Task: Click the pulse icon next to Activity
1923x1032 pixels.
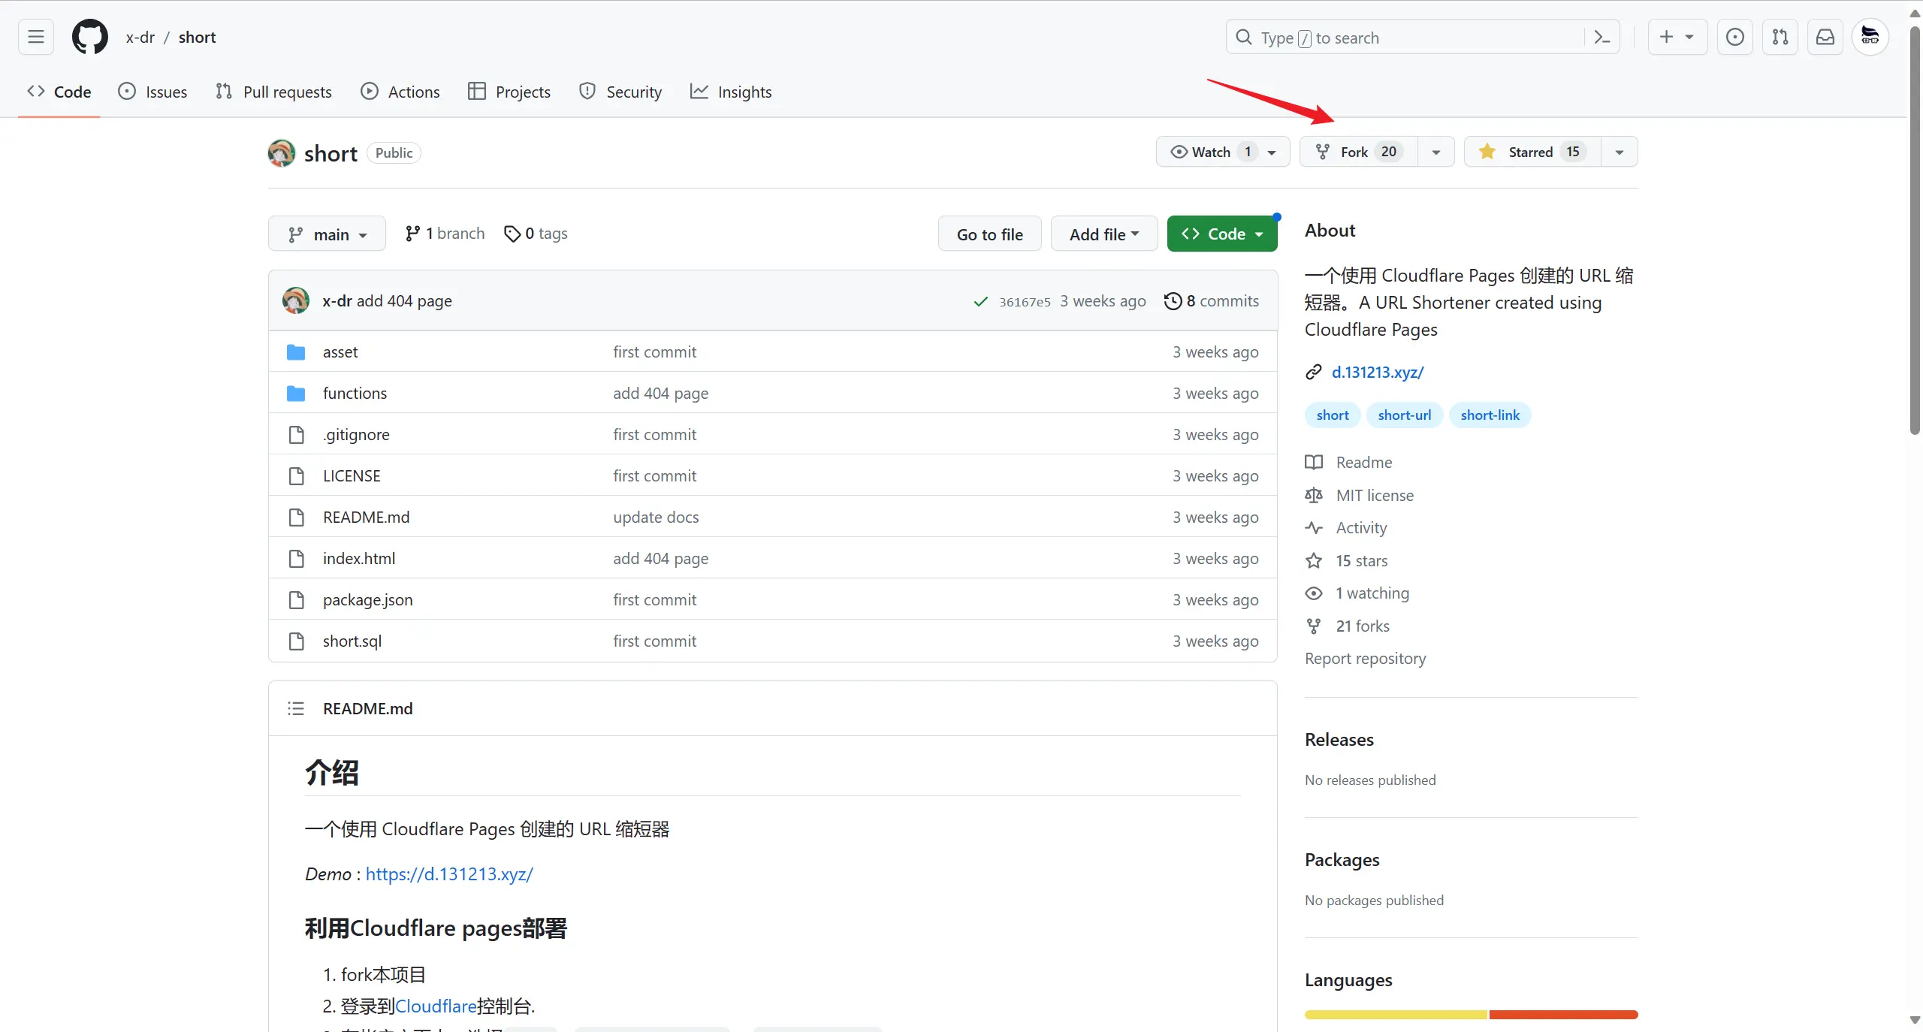Action: pos(1314,527)
